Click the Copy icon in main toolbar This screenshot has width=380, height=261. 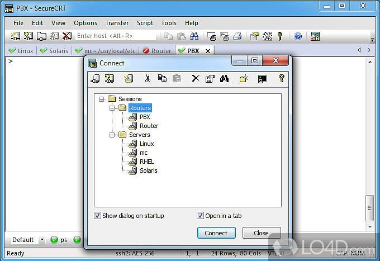pyautogui.click(x=168, y=36)
